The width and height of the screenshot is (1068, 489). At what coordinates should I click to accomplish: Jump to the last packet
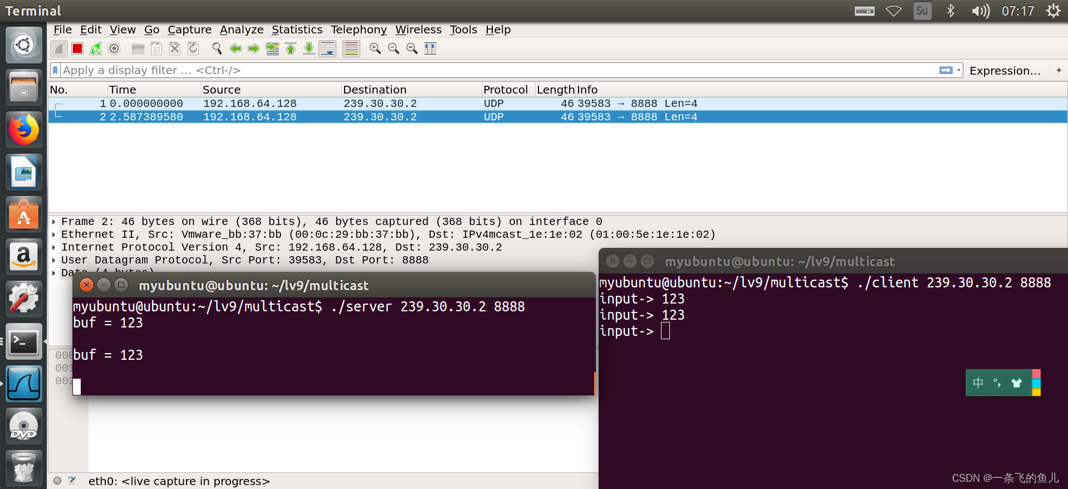click(309, 49)
